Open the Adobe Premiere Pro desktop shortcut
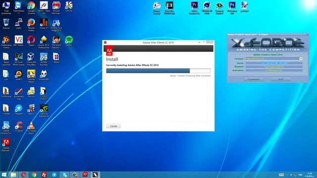This screenshot has height=178, width=317. (194, 8)
